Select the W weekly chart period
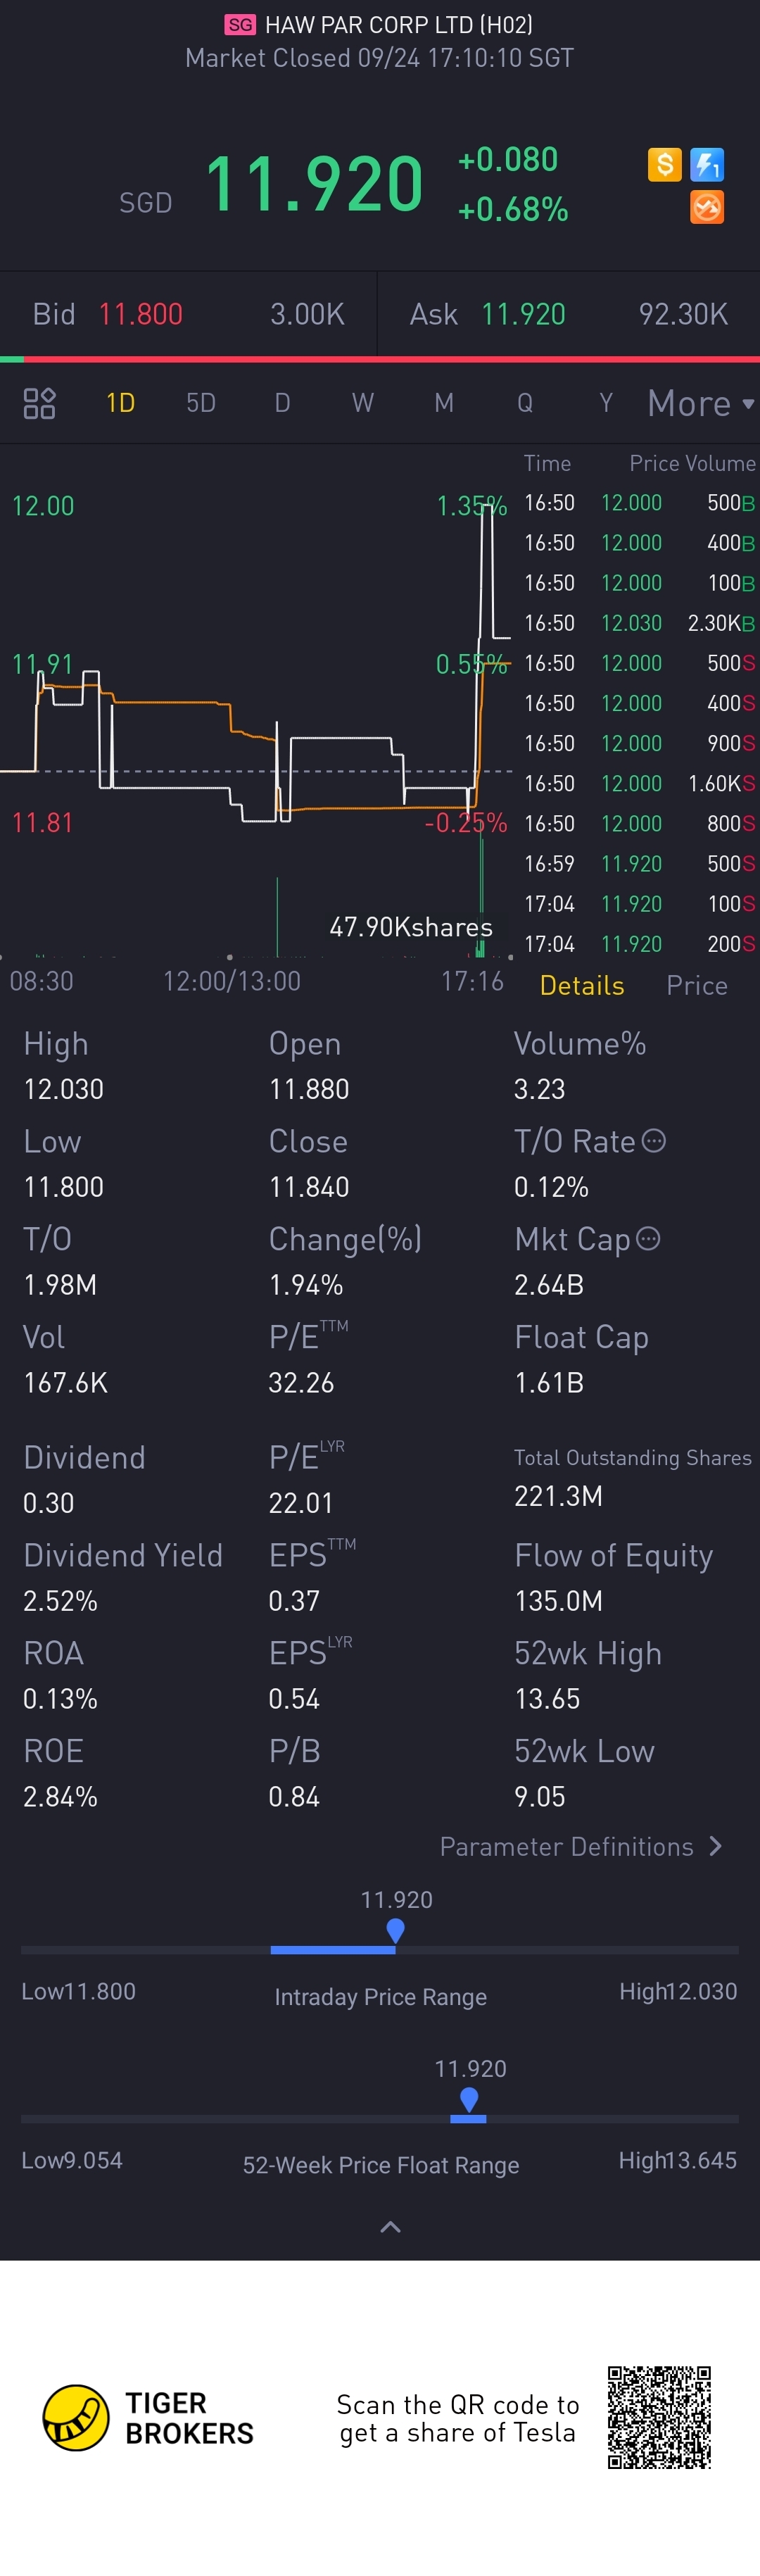The image size is (760, 2576). 362,403
